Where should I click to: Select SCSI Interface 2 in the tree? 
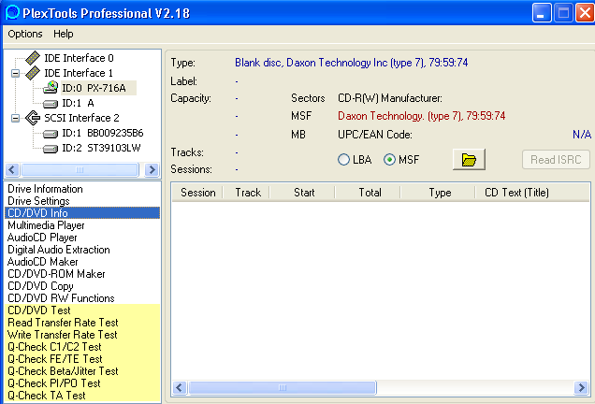coord(81,118)
